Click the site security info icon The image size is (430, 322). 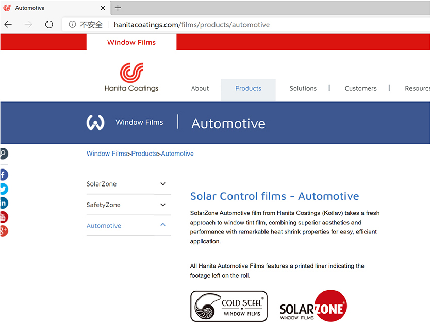pos(72,24)
